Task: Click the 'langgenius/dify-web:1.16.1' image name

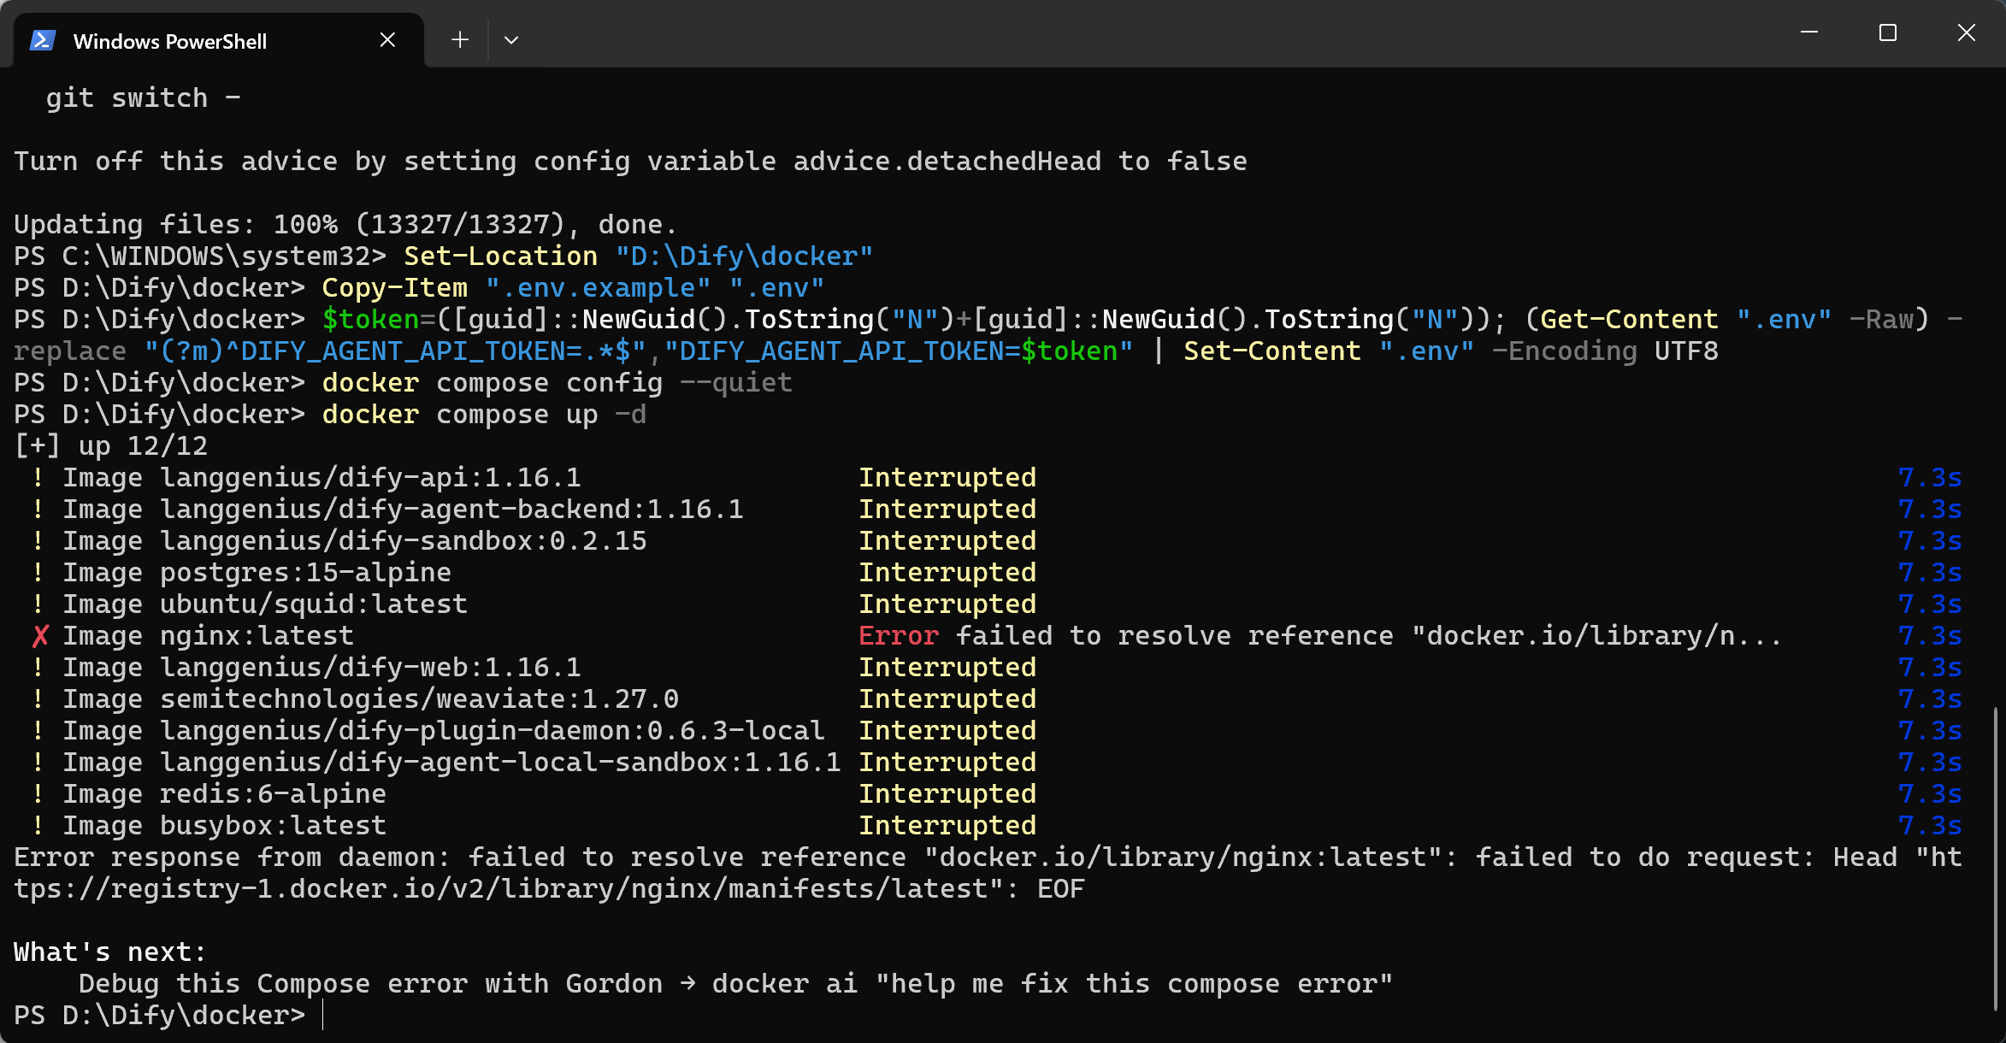Action: pyautogui.click(x=371, y=668)
